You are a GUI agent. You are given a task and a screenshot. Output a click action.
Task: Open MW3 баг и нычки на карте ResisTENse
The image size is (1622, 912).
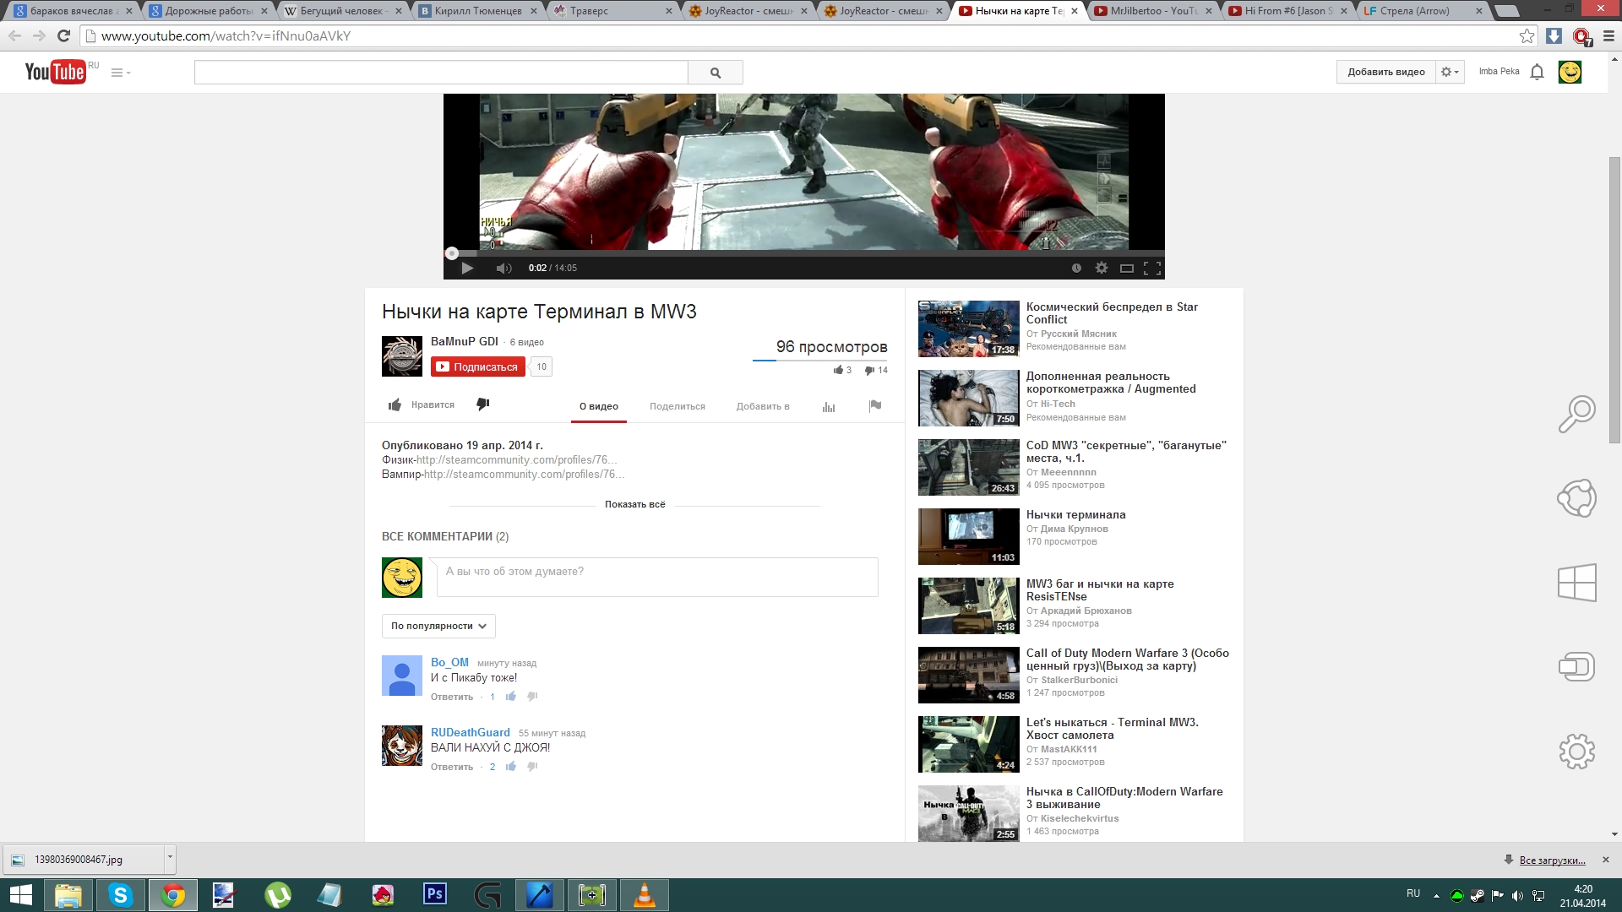(x=1100, y=590)
